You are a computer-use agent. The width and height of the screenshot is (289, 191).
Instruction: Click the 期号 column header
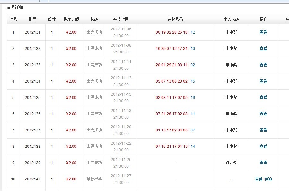click(x=32, y=20)
